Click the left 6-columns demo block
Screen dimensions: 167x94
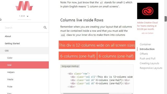pyautogui.click(x=78, y=56)
